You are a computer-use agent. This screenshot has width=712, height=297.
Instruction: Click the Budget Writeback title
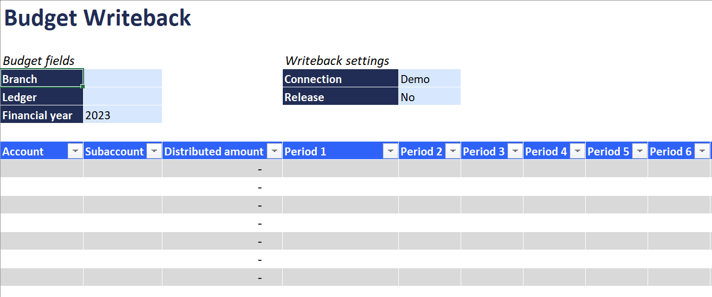97,18
